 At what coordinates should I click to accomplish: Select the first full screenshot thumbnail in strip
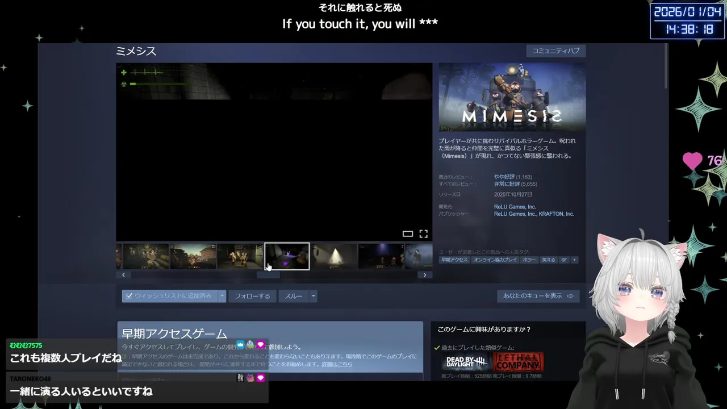[x=146, y=256]
